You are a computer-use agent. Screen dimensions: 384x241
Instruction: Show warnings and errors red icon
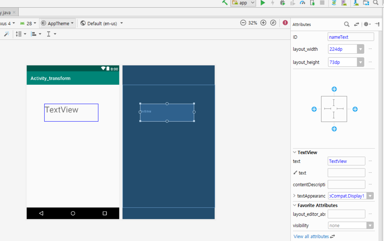click(285, 23)
